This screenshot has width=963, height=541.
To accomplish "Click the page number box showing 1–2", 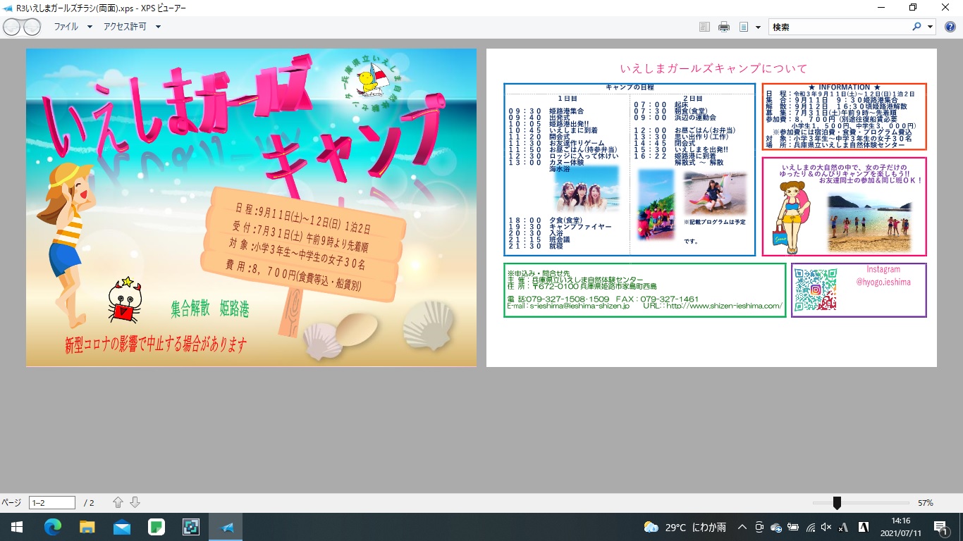I will [x=51, y=502].
